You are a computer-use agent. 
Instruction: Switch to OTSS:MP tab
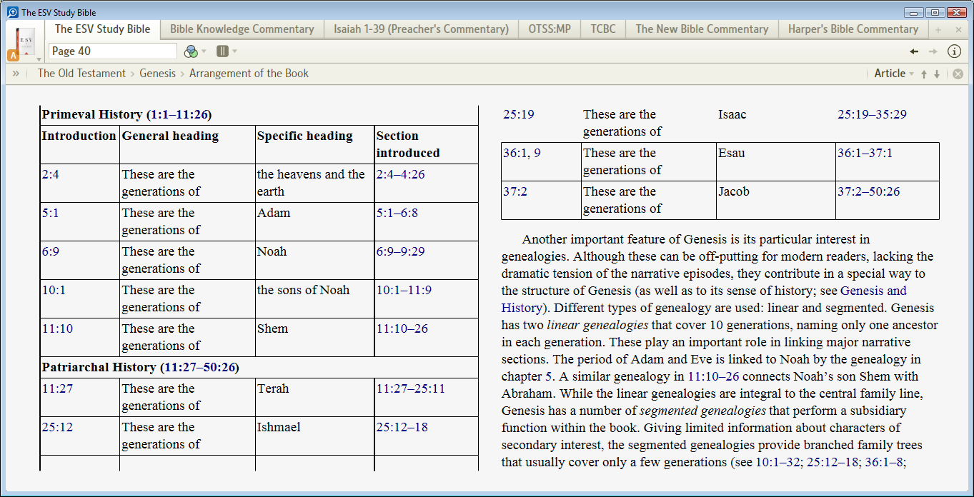[x=550, y=29]
